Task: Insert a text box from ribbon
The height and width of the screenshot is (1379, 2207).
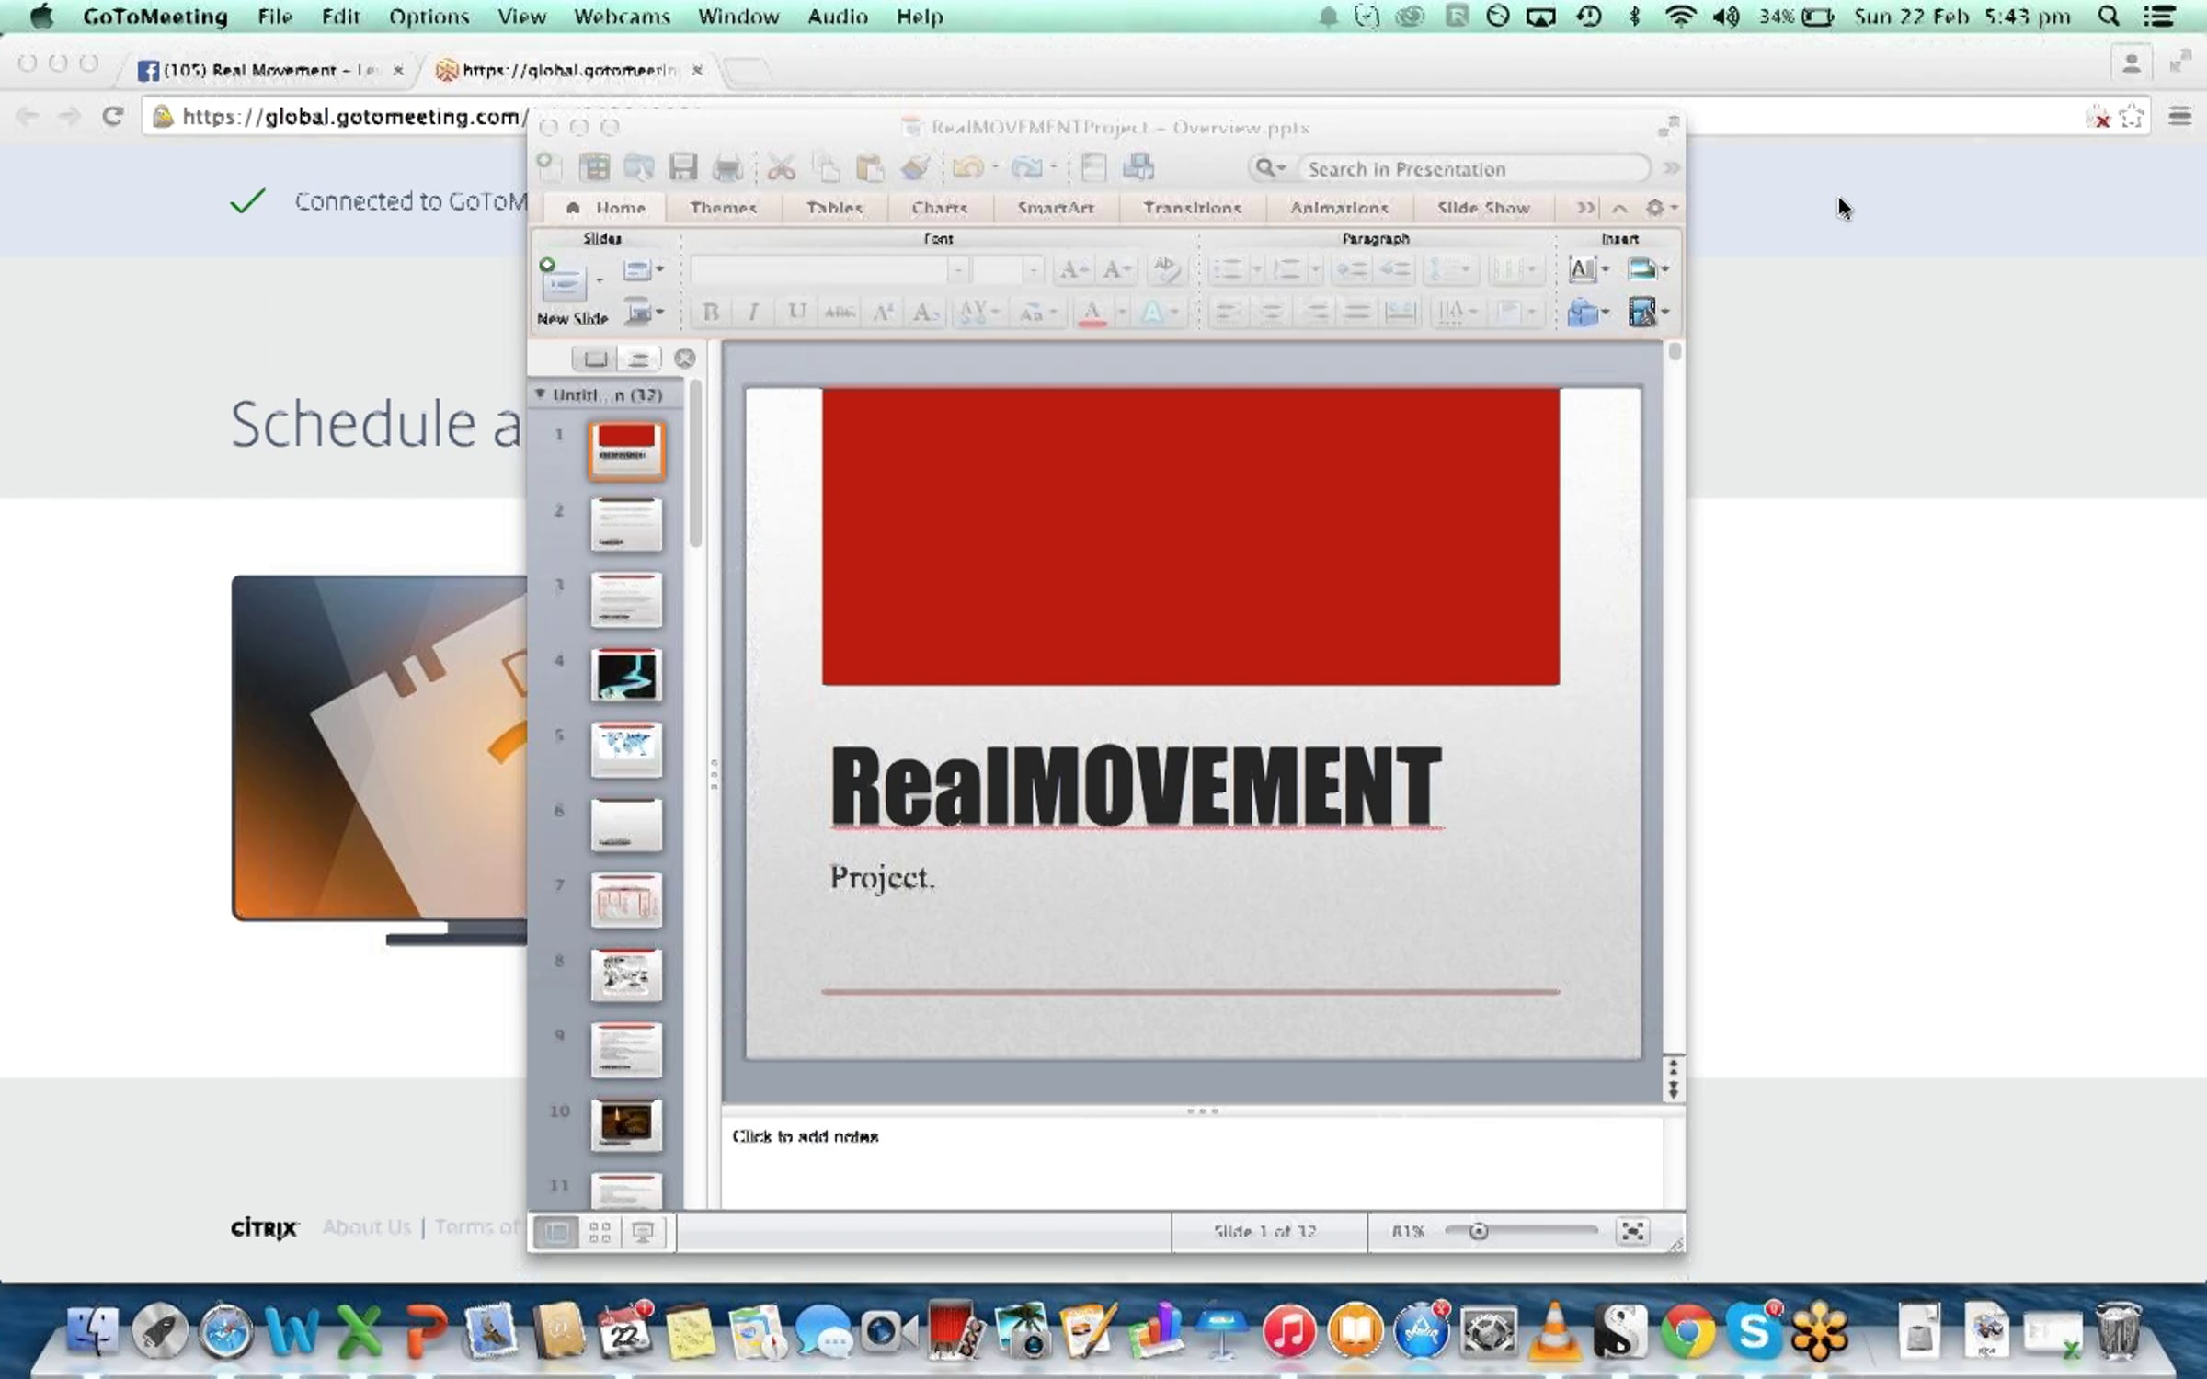Action: tap(1582, 269)
